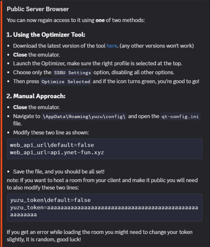Click the yuzu_token\default=false code line
The width and height of the screenshot is (210, 247).
50,200
